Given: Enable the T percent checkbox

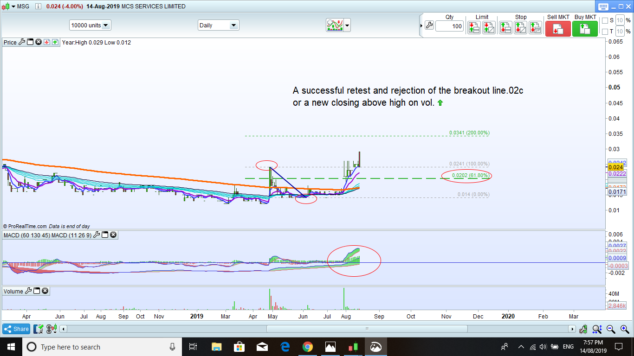Looking at the screenshot, I should (x=605, y=32).
